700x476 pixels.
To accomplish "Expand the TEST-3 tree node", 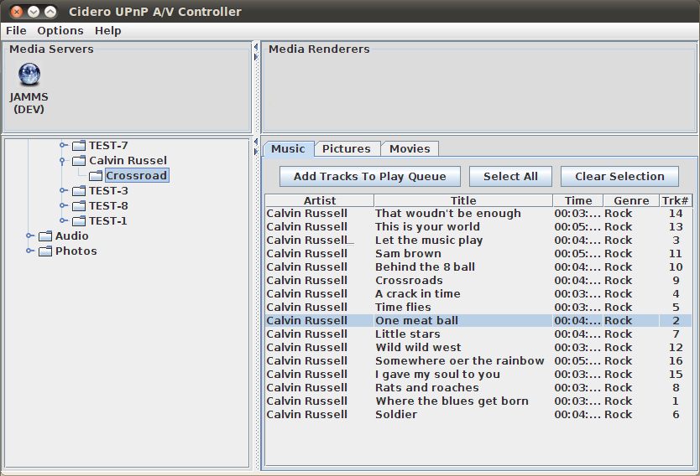I will click(x=64, y=190).
